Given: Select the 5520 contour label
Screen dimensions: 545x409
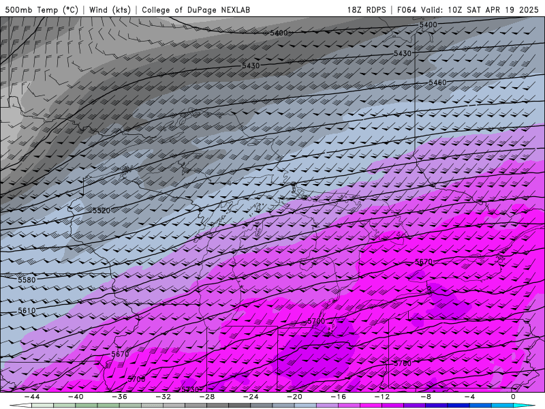Looking at the screenshot, I should pos(101,211).
